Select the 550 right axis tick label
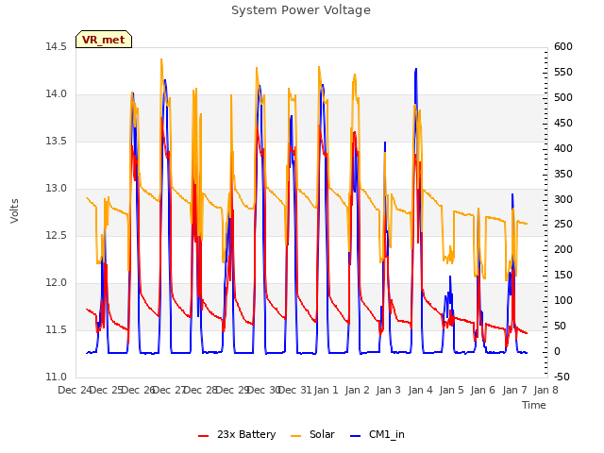Screen dimensions: 604x453 click(x=563, y=72)
